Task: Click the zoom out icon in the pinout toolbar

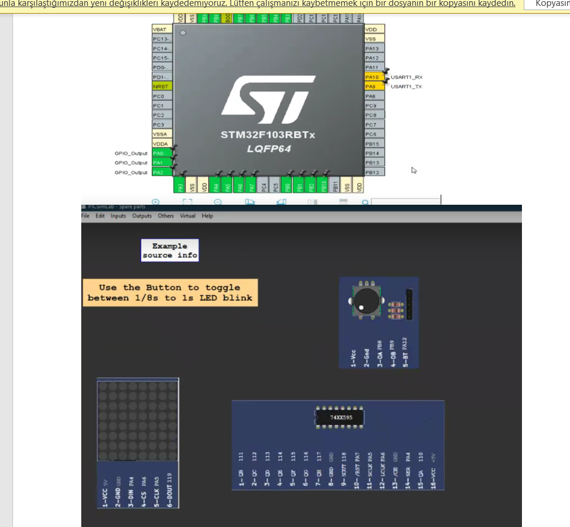Action: pyautogui.click(x=217, y=202)
